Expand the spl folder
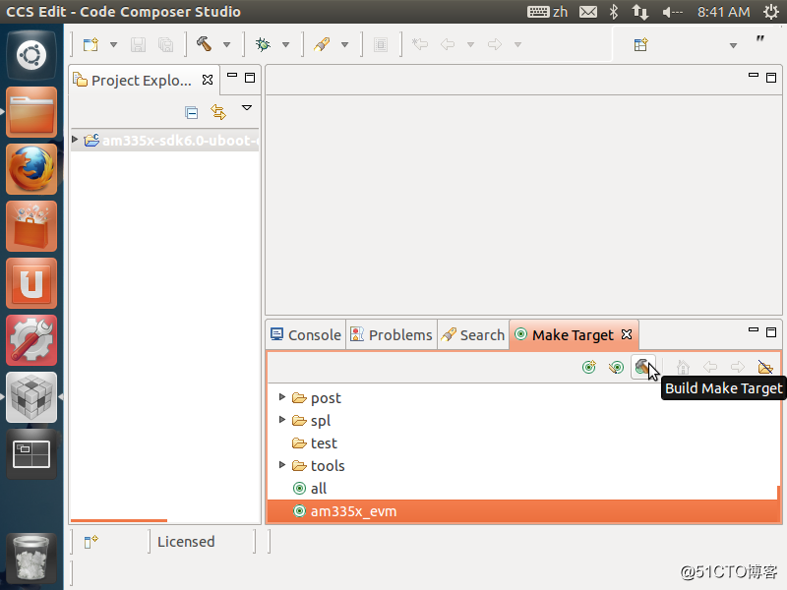Viewport: 787px width, 590px height. point(282,420)
